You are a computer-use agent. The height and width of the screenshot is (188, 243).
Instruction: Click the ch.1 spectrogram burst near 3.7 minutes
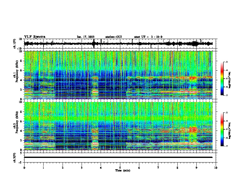[95, 88]
